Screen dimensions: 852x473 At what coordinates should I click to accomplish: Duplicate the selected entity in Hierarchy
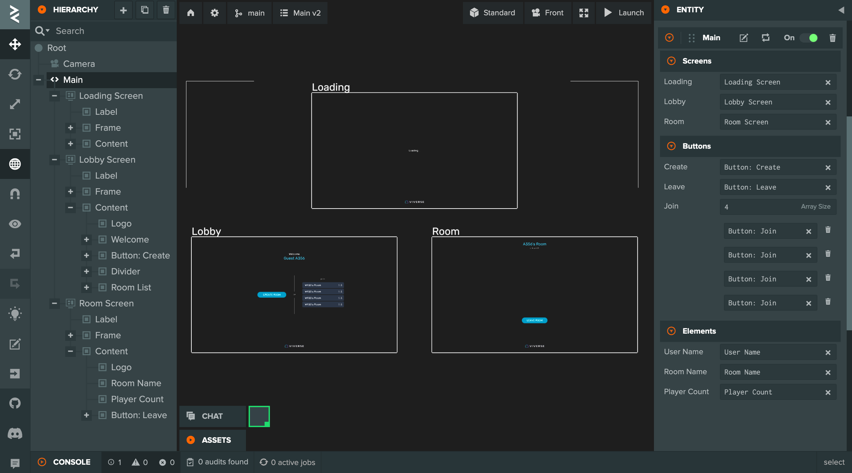(144, 10)
